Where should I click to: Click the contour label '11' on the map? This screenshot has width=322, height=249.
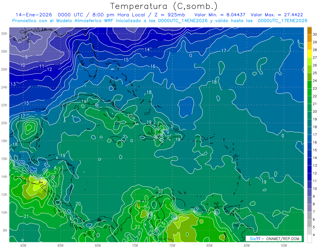pos(42,66)
